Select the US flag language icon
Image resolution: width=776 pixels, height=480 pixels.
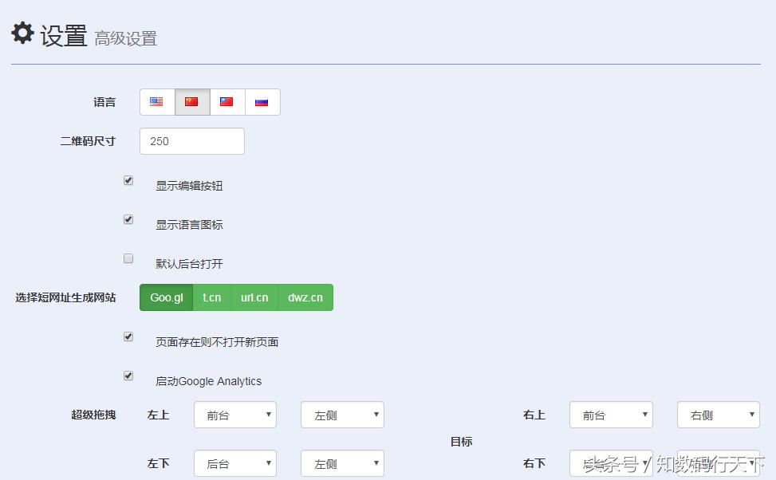pyautogui.click(x=156, y=101)
